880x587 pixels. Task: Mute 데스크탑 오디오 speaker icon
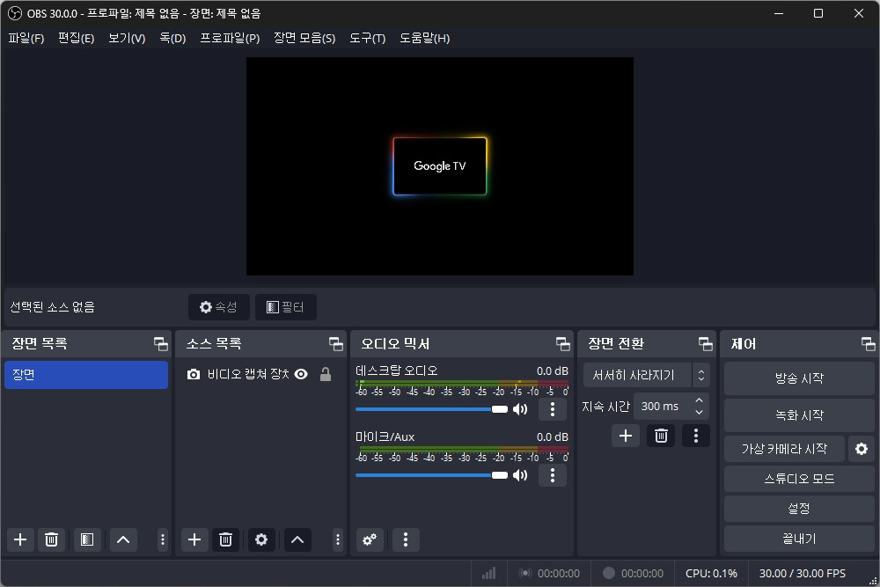(520, 409)
